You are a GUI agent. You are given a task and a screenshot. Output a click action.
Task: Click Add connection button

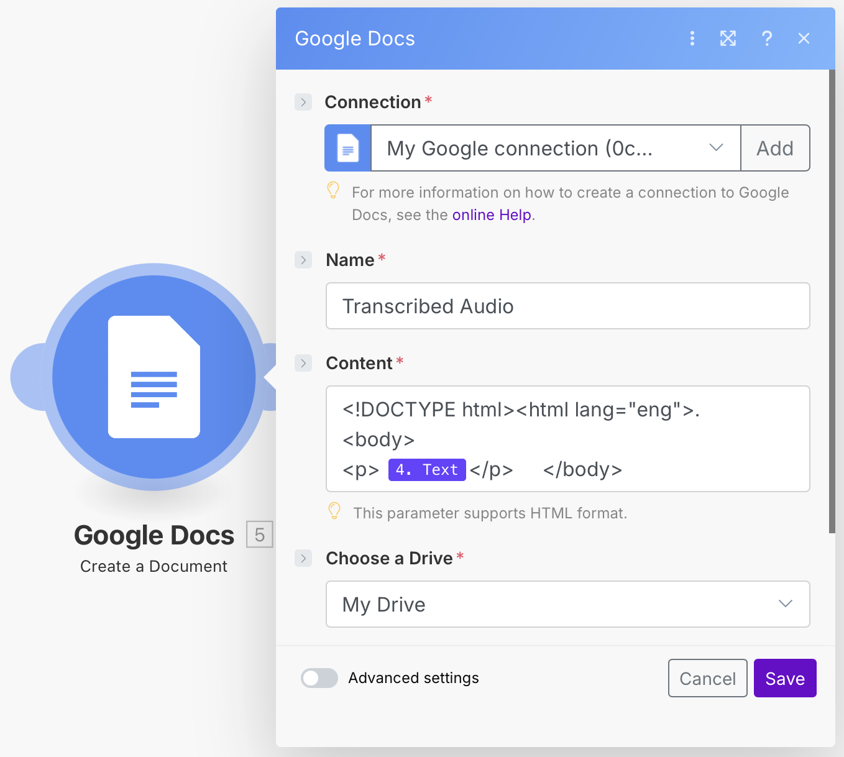(775, 148)
